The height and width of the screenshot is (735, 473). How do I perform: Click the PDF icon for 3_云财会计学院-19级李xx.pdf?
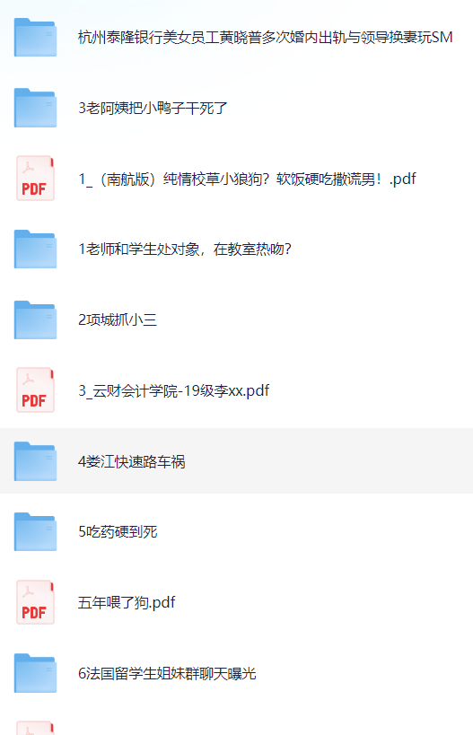(35, 390)
